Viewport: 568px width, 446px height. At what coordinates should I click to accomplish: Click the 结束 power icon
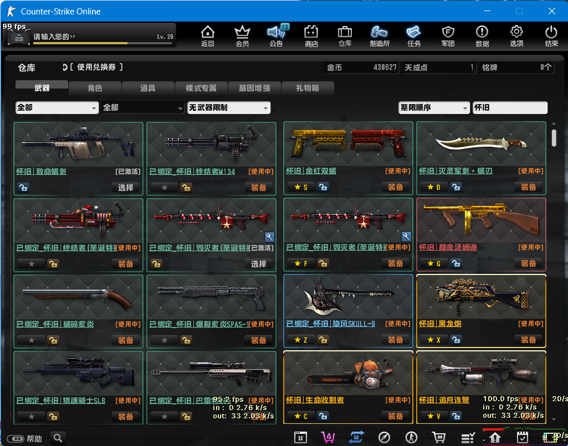tap(551, 36)
